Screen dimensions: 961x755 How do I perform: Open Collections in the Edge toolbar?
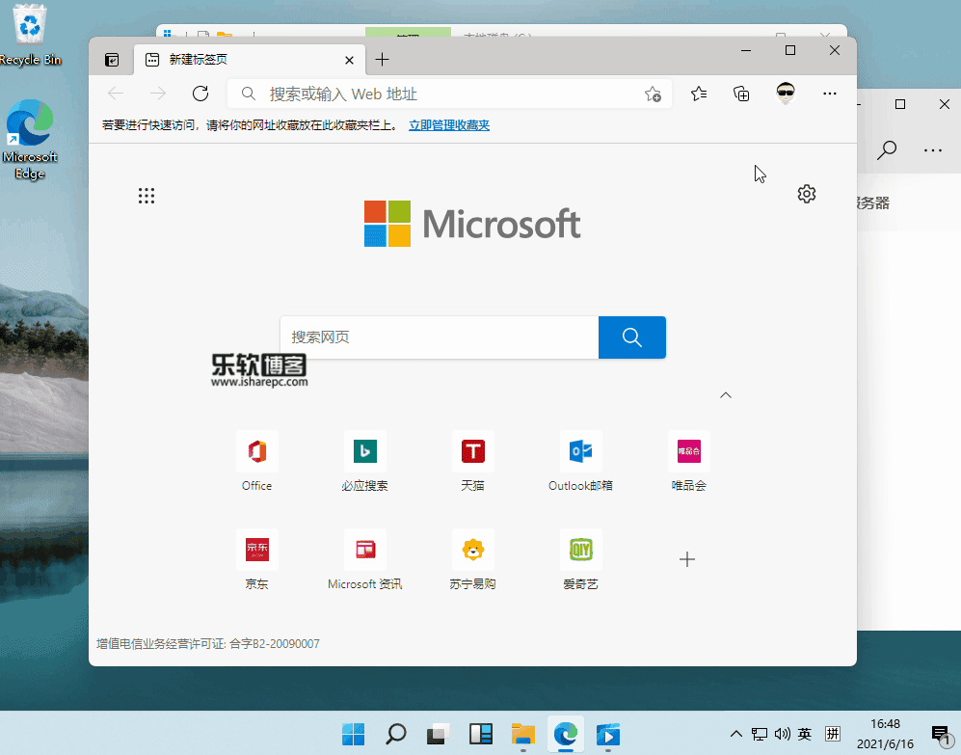point(740,94)
